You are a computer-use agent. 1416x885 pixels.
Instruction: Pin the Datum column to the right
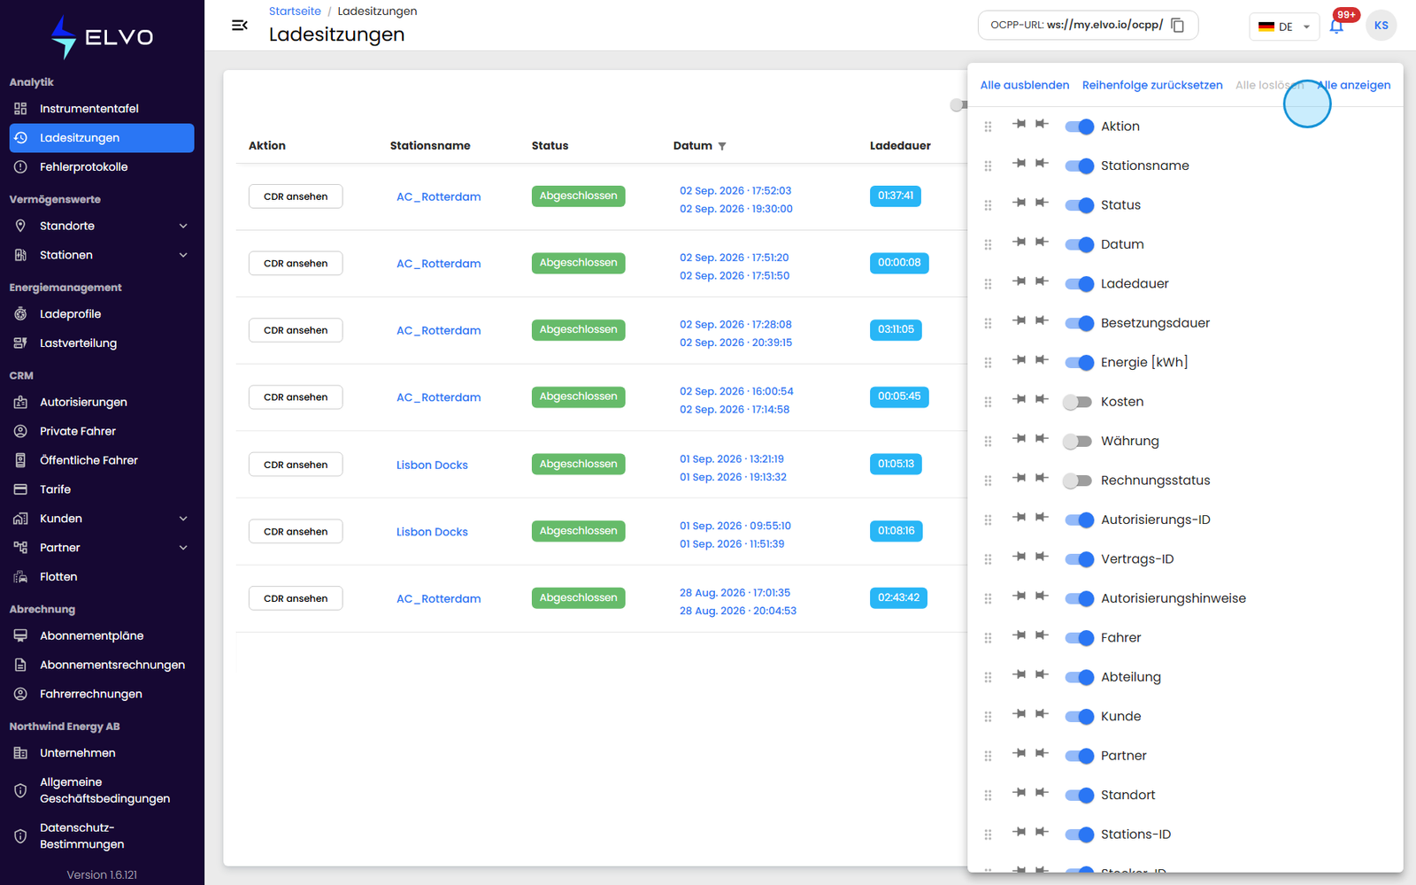1042,242
